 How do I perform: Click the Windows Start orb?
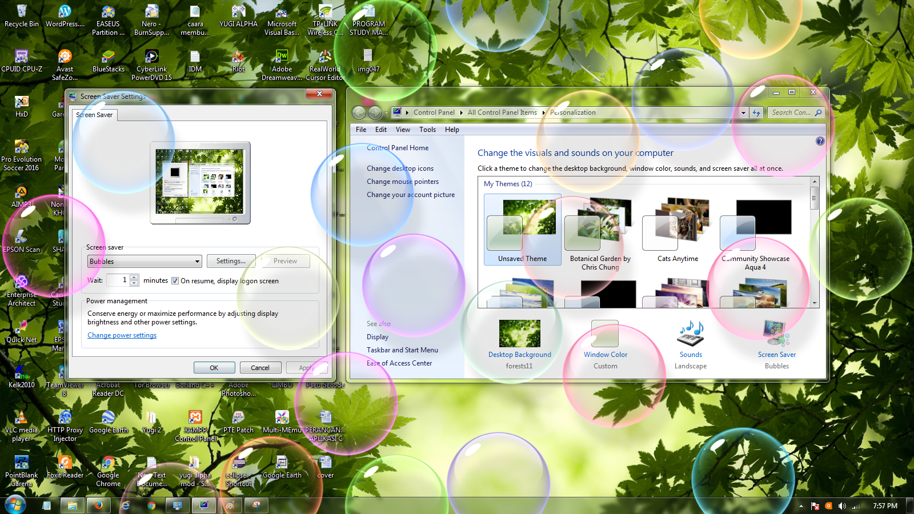(15, 505)
